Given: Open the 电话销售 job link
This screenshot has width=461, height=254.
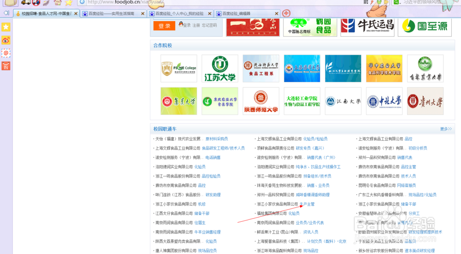Looking at the screenshot, I should point(213,157).
